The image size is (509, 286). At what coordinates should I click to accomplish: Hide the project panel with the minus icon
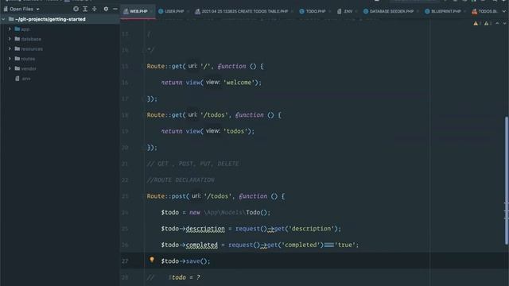pos(115,9)
